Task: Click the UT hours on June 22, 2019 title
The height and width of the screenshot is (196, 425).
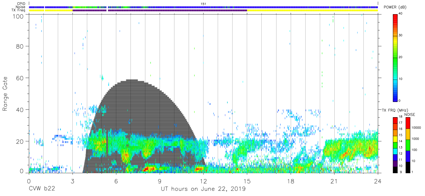Action: pyautogui.click(x=203, y=189)
